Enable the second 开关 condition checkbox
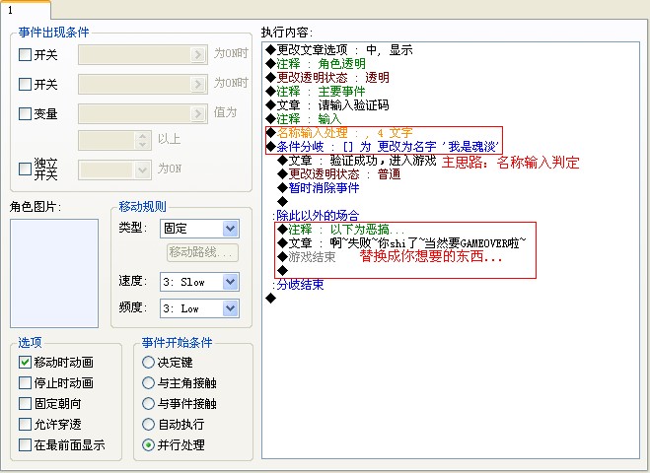The image size is (650, 473). 25,84
